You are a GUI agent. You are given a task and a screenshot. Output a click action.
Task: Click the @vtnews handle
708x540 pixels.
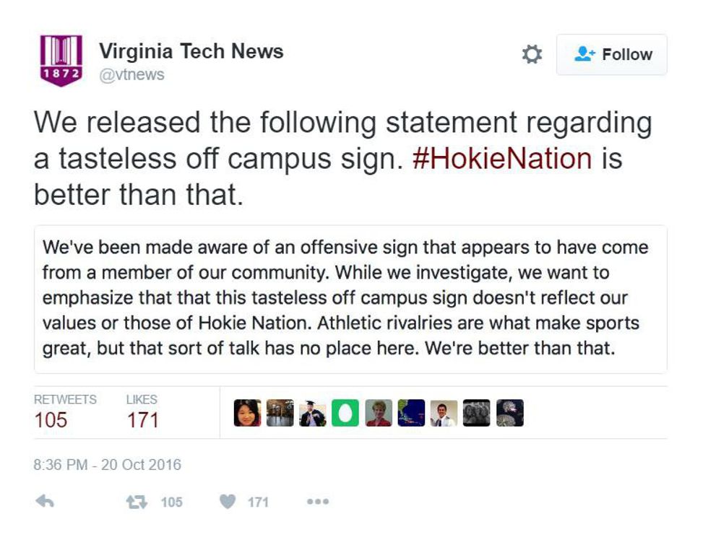131,74
